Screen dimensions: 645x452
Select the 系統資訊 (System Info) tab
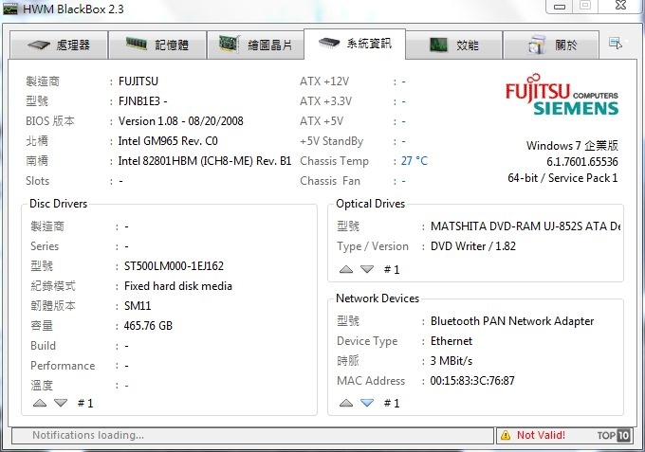[355, 44]
